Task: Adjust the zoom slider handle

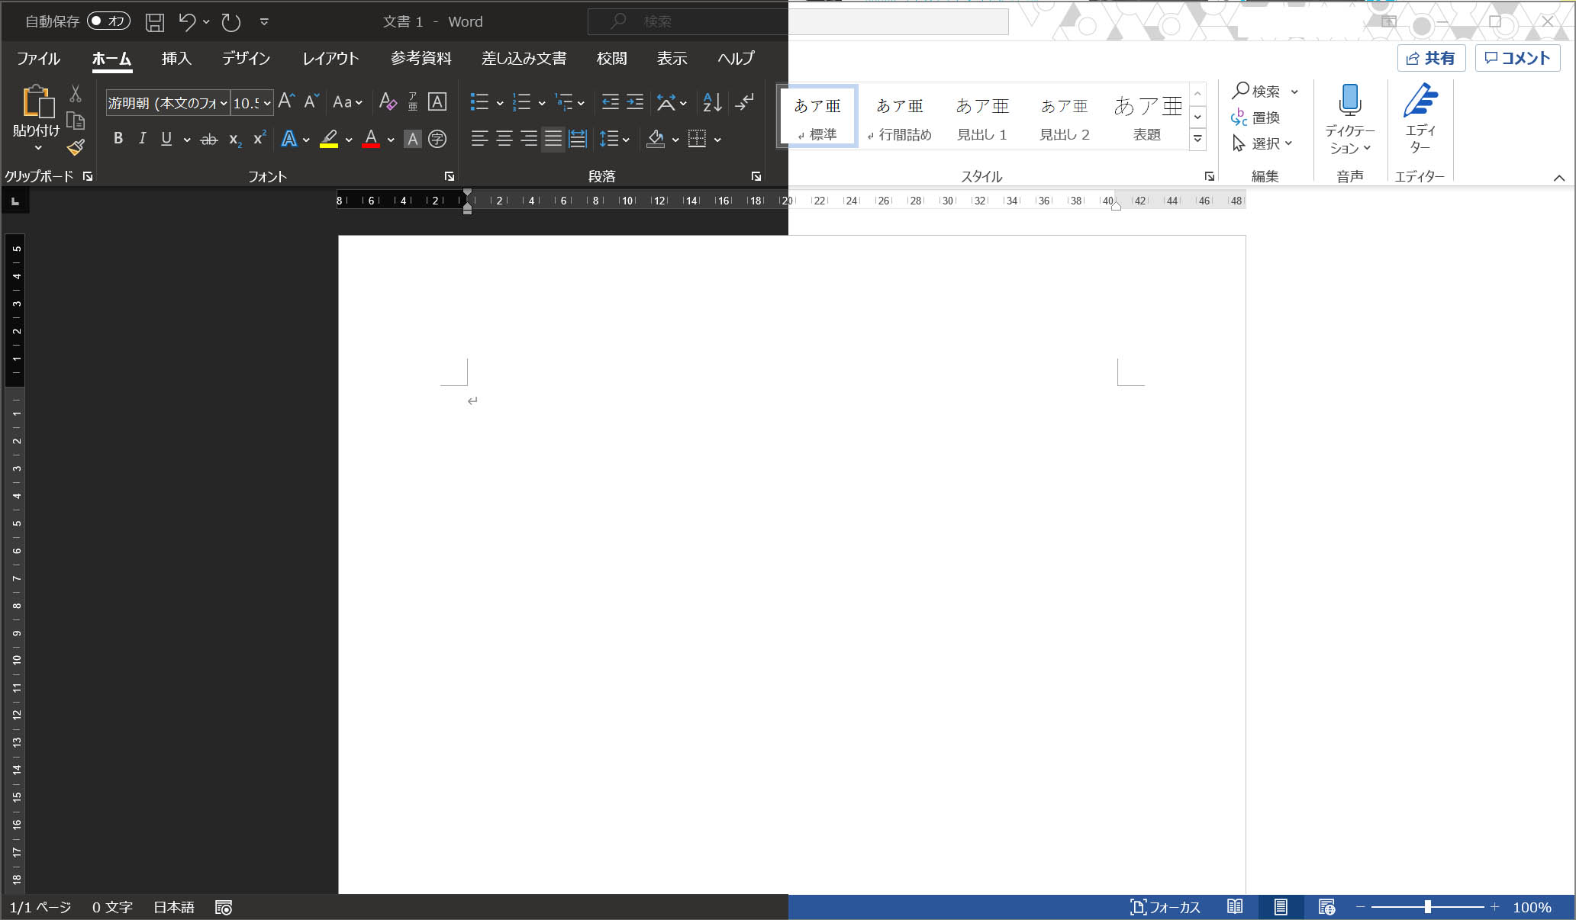Action: [1427, 907]
